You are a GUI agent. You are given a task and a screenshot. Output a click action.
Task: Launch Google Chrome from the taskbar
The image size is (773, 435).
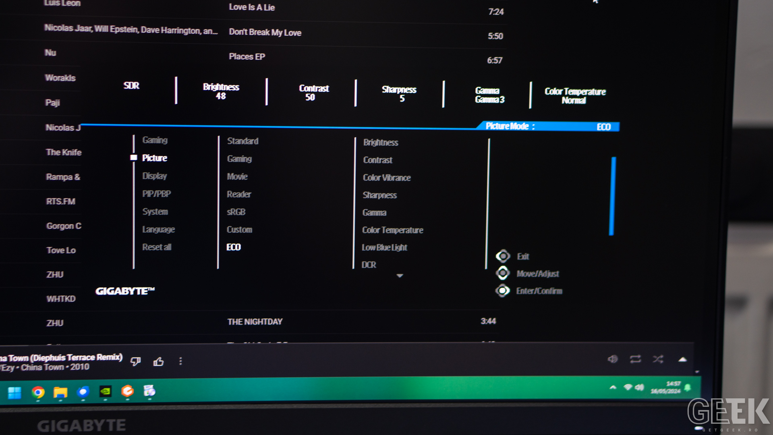point(38,392)
